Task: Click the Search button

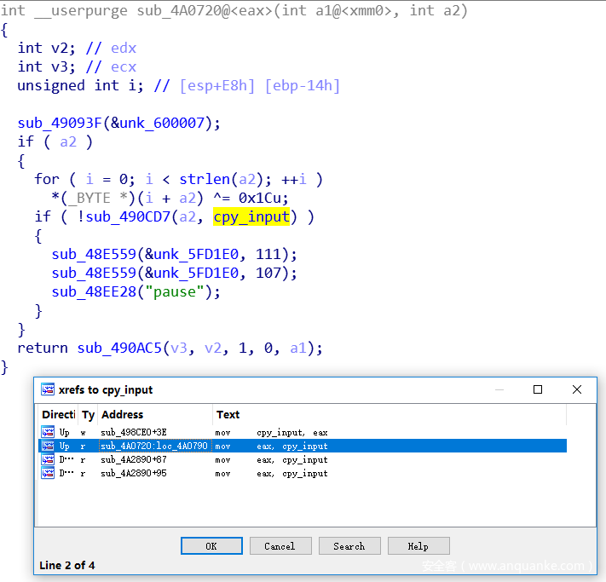Action: [x=349, y=546]
